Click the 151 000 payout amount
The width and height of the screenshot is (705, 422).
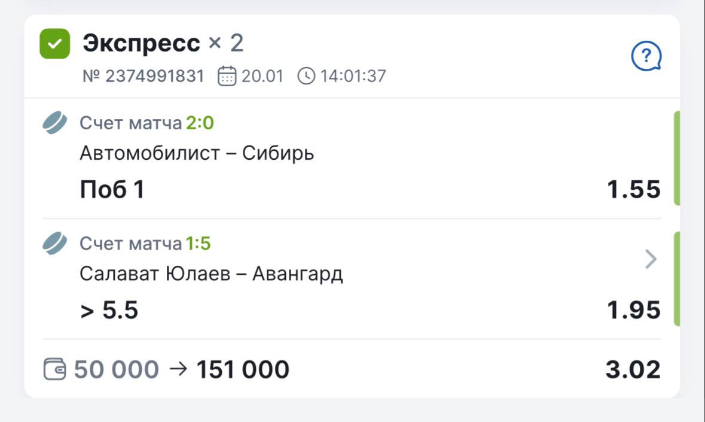pyautogui.click(x=243, y=369)
